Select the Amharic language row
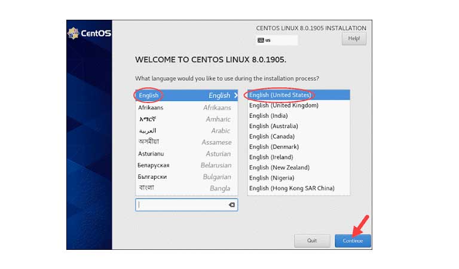This screenshot has width=459, height=269. click(x=186, y=119)
